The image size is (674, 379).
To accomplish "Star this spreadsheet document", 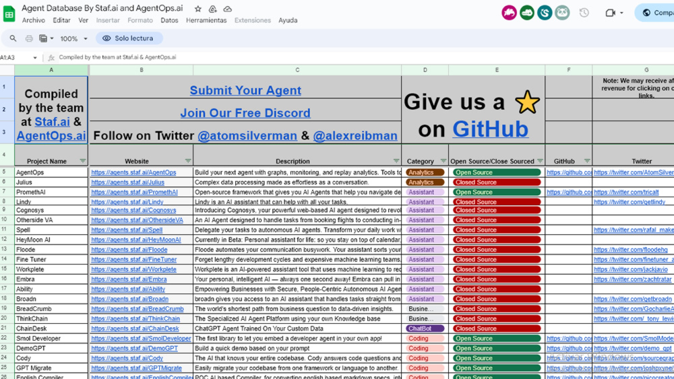I will (x=197, y=9).
